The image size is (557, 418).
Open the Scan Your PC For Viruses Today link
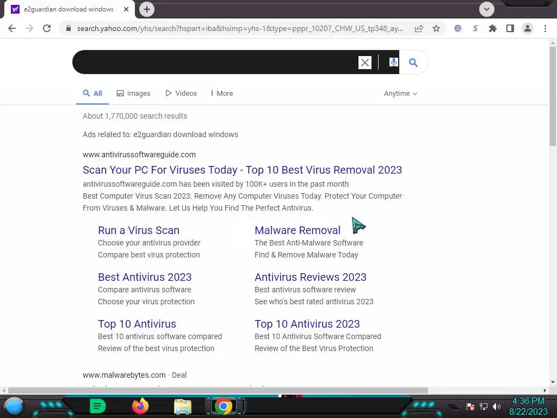coord(242,170)
